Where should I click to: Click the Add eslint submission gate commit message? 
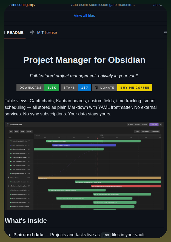coord(103,5)
